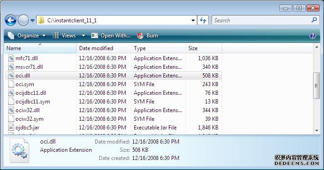
Task: Click the large oci.dll preview thumbnail
Action: click(x=20, y=150)
